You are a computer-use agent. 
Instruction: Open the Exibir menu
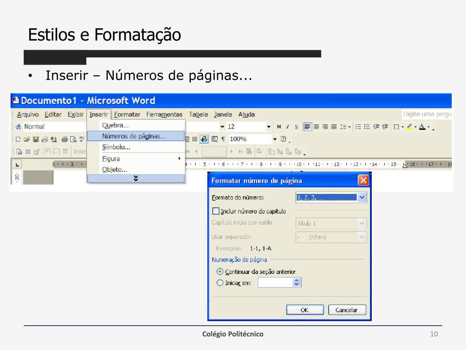point(76,114)
